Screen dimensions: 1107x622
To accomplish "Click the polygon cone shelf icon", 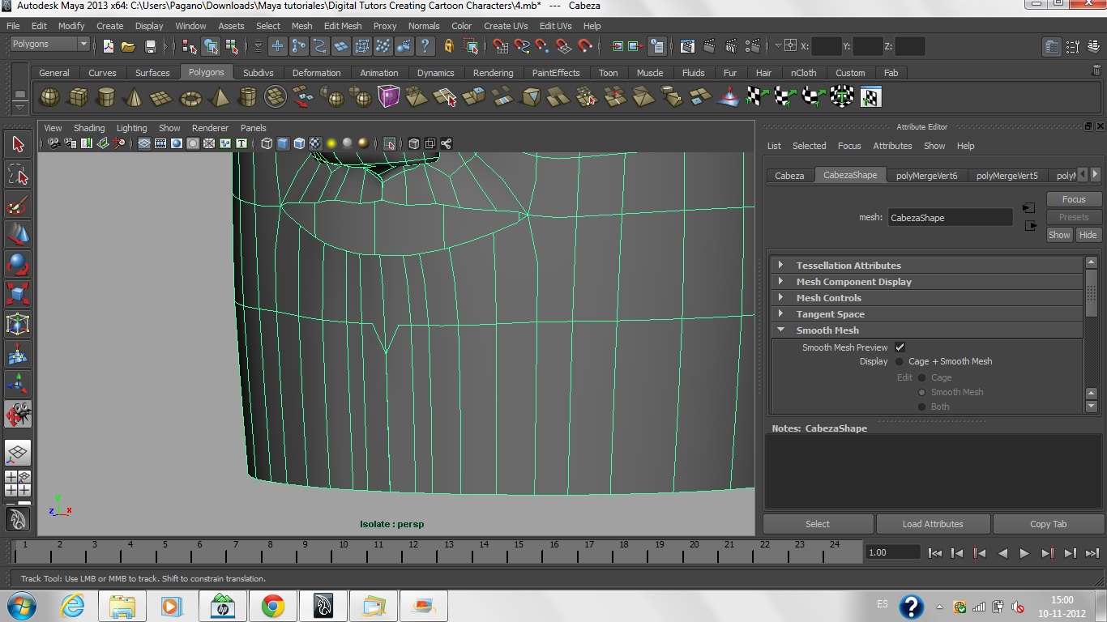I will coord(134,98).
